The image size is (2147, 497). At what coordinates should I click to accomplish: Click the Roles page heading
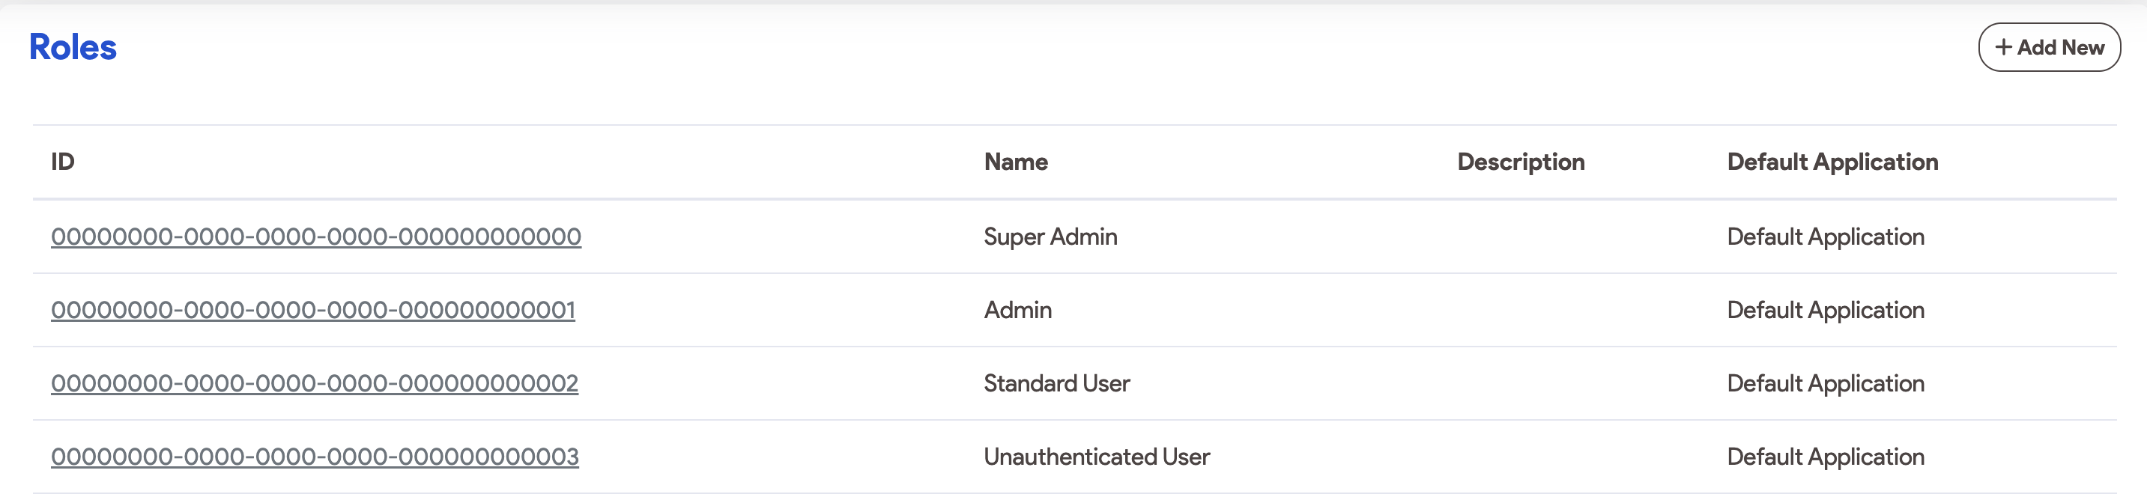coord(73,47)
